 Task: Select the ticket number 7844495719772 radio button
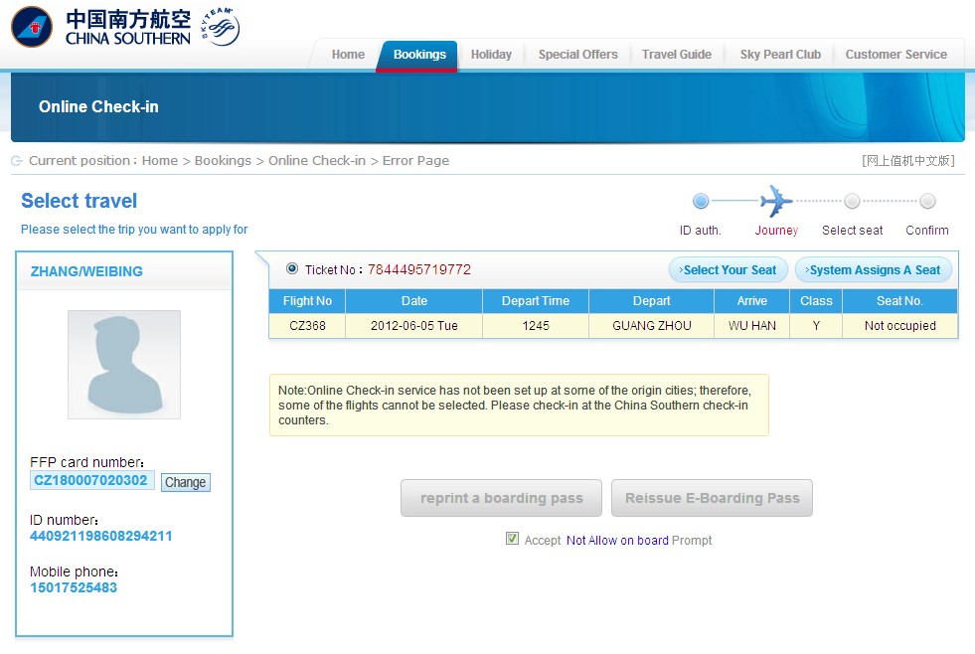[x=292, y=268]
